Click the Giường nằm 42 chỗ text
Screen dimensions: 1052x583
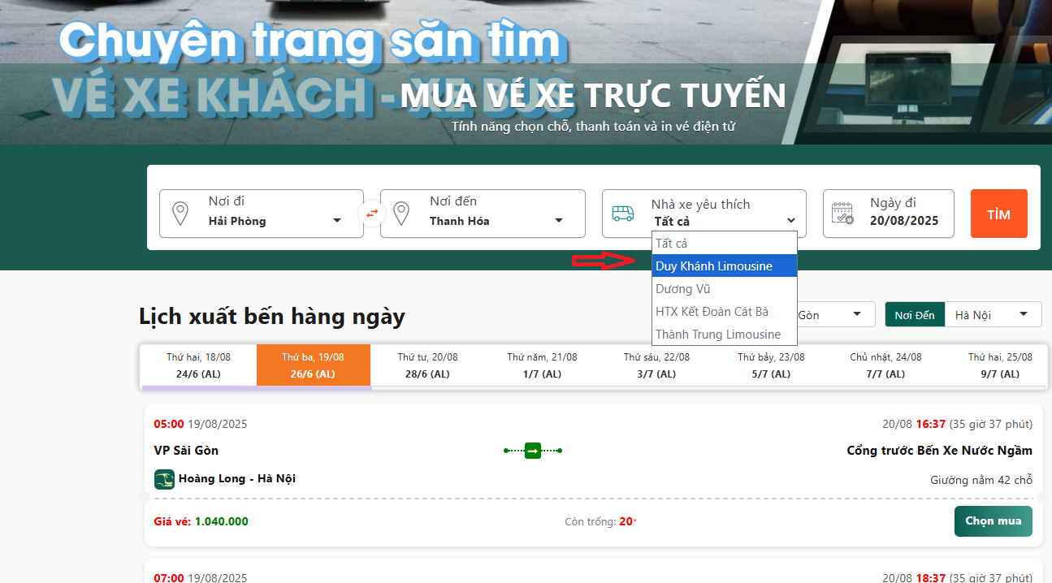click(981, 480)
